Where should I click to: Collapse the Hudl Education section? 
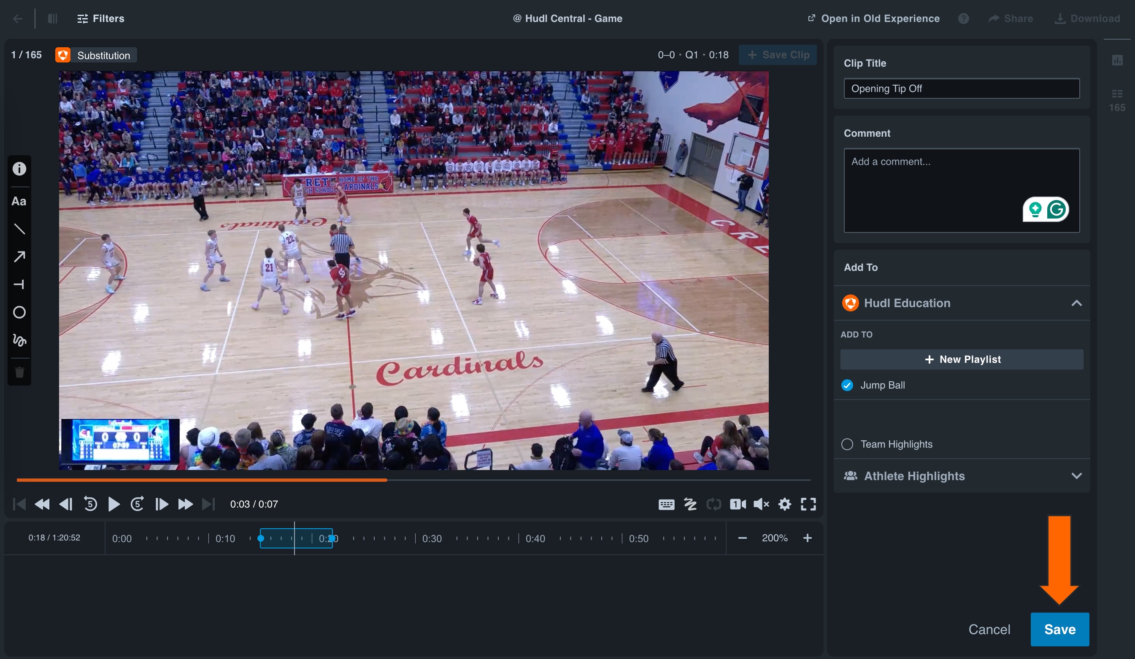(x=1077, y=303)
